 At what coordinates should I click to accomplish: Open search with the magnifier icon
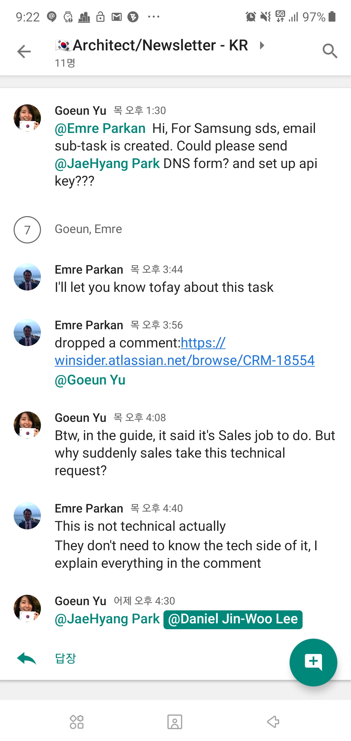(x=330, y=51)
